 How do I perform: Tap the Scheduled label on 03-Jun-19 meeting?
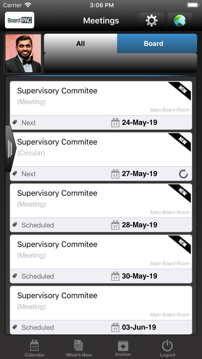click(38, 327)
